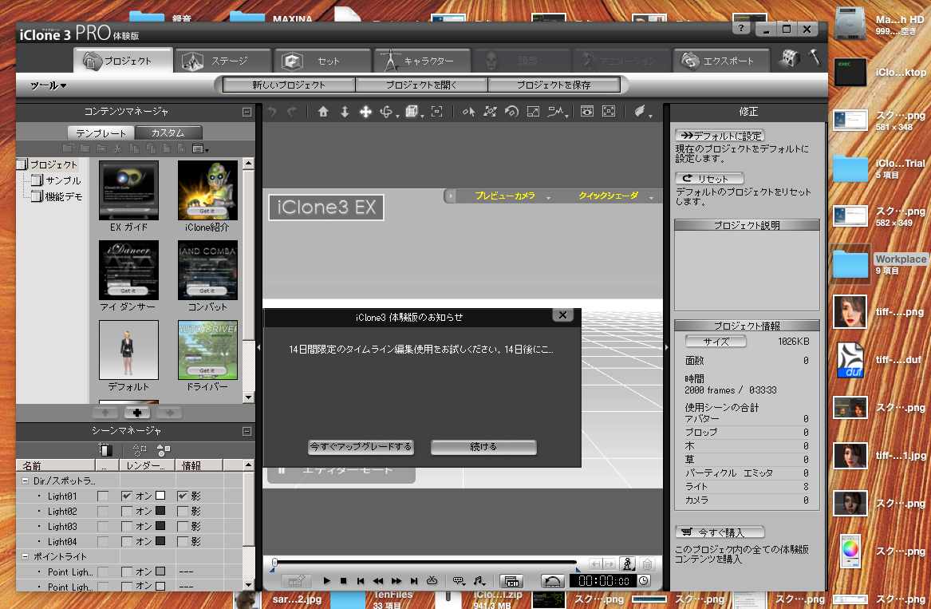The height and width of the screenshot is (609, 931).
Task: Choose the object move tool icon
Action: point(490,112)
